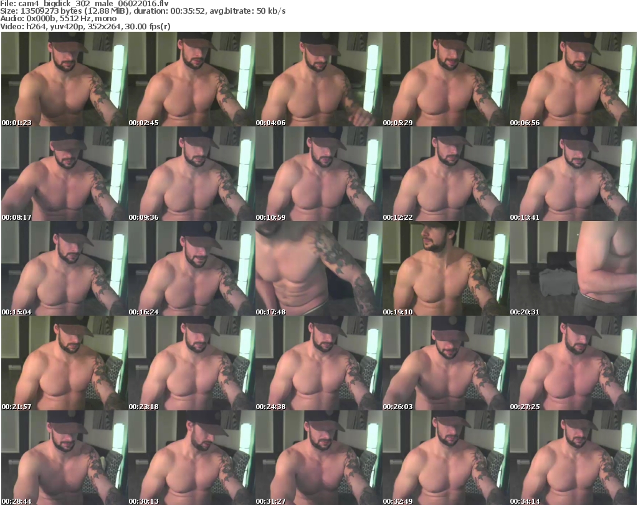This screenshot has width=638, height=505.
Task: Click the thumbnail at 00:32:49
Action: coord(446,458)
